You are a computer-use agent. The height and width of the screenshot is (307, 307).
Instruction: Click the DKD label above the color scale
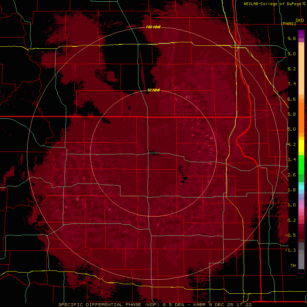(x=299, y=20)
